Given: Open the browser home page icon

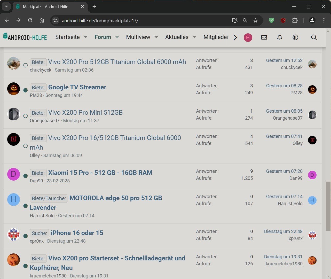Looking at the screenshot, I should click(42, 20).
